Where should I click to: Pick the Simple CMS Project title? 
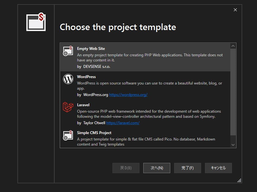tap(94, 133)
